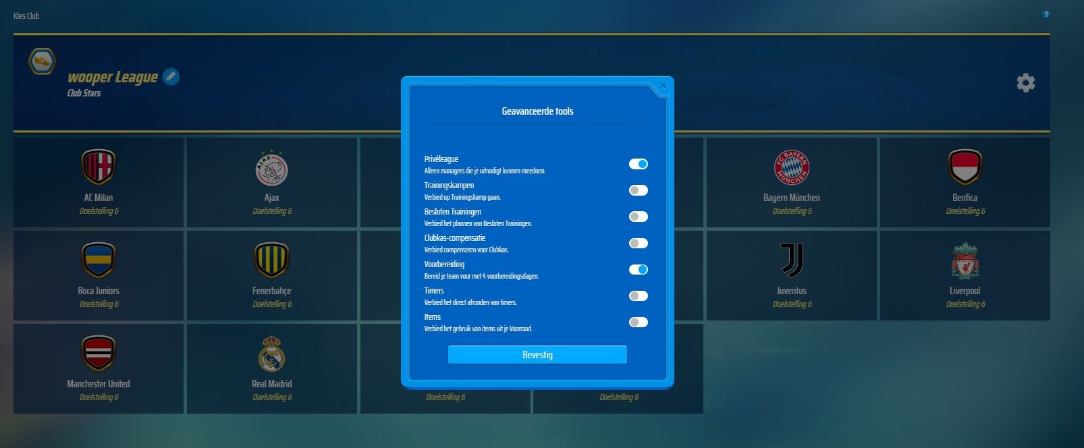Close the Geavanceerde tools dialog
Viewport: 1084px width, 448px height.
(663, 86)
